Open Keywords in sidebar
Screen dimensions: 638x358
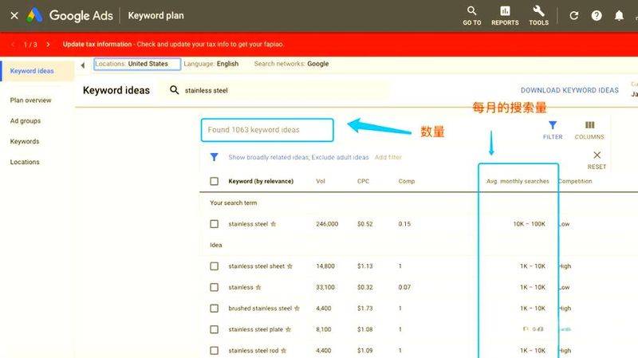coord(25,141)
